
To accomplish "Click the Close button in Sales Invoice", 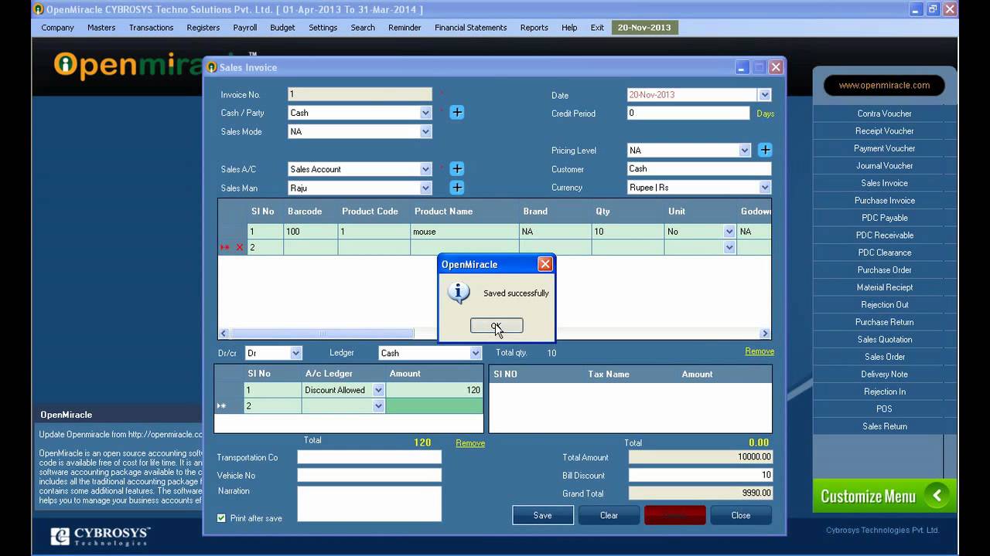I will pos(741,515).
